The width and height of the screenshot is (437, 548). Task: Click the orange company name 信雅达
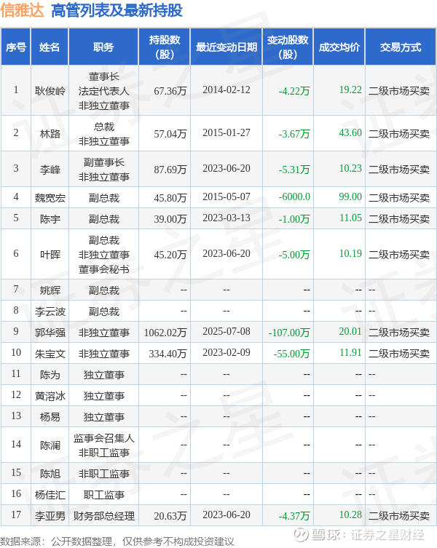(22, 10)
